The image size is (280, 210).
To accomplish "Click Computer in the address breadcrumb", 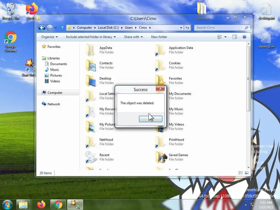I will point(84,28).
